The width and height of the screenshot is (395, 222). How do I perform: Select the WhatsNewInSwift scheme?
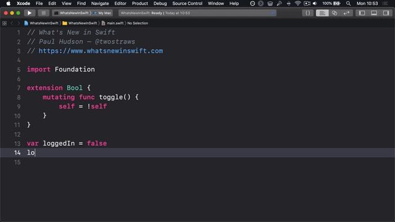pyautogui.click(x=72, y=13)
